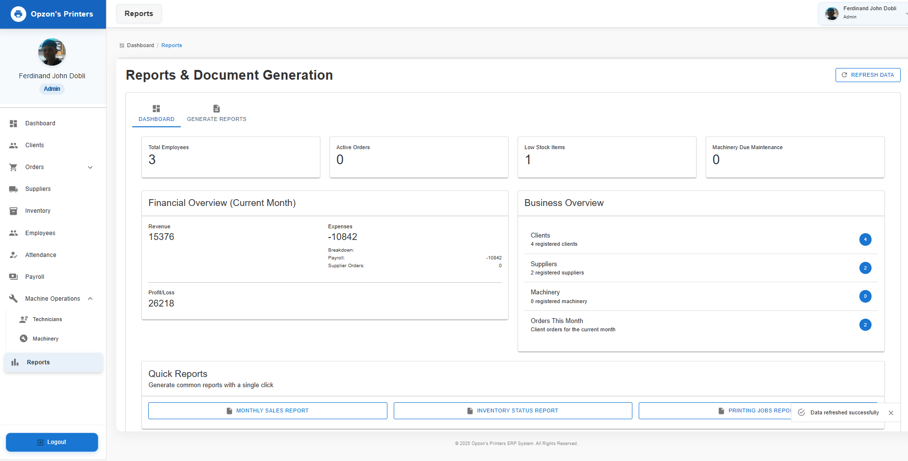908x461 pixels.
Task: Click the Dashboard breadcrumb link
Action: pos(140,45)
